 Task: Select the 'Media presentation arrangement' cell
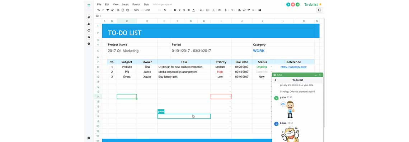click(x=184, y=72)
